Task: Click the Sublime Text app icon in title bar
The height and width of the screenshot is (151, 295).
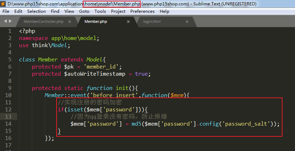Action: (x=4, y=4)
